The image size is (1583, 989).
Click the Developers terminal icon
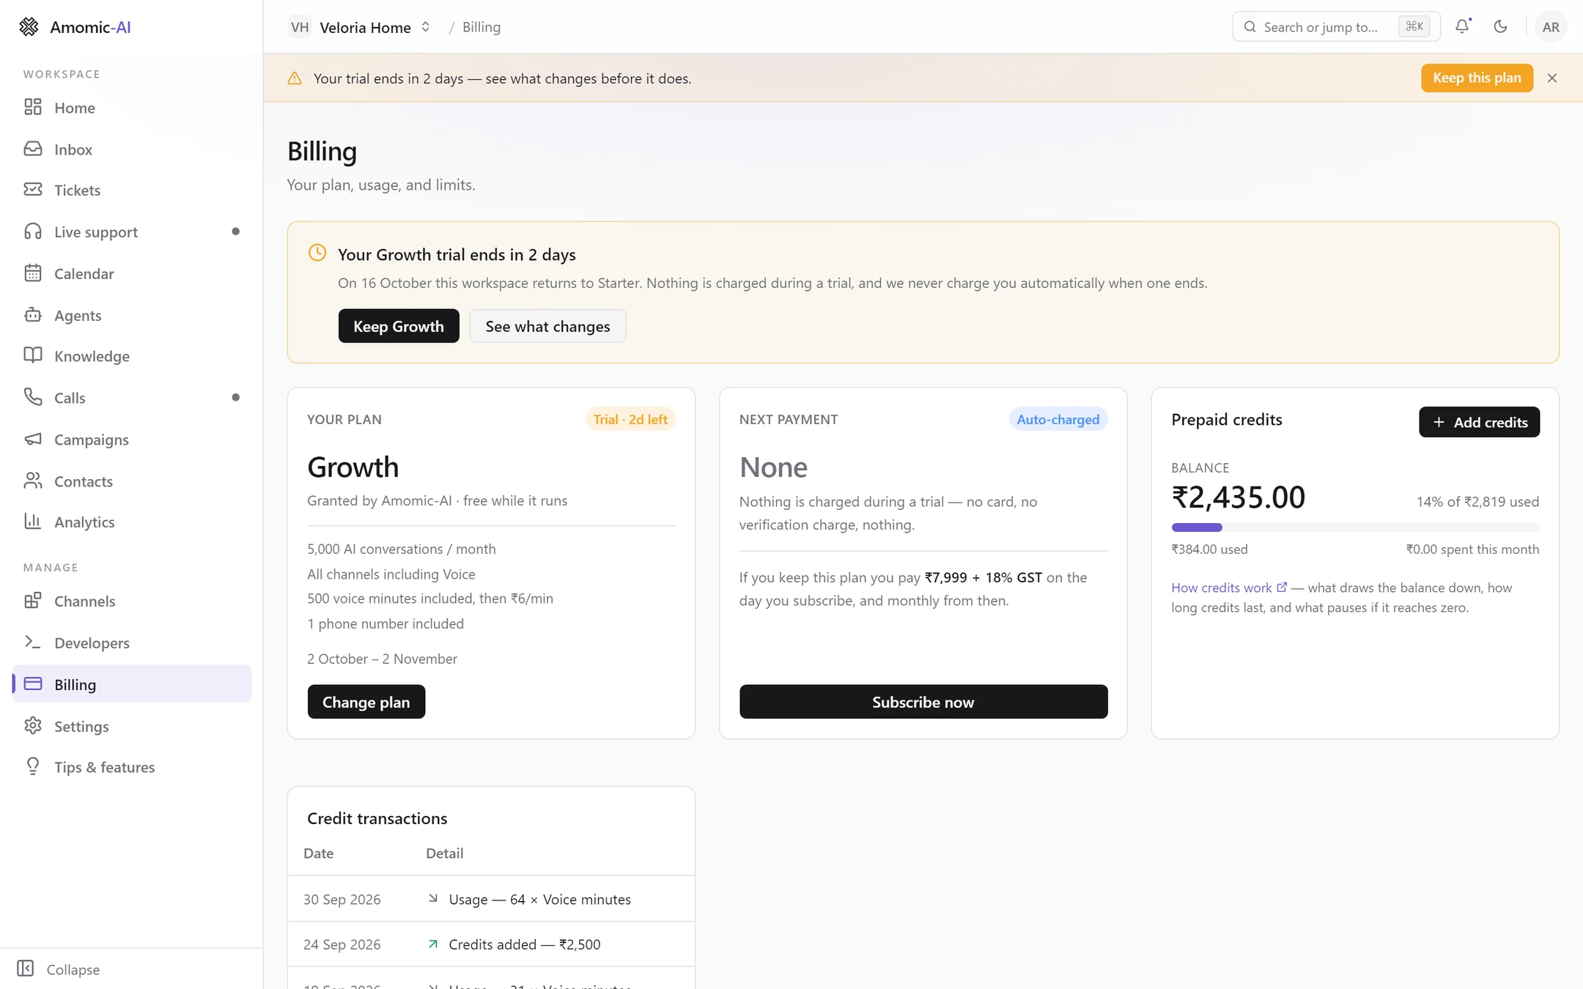[x=33, y=642]
